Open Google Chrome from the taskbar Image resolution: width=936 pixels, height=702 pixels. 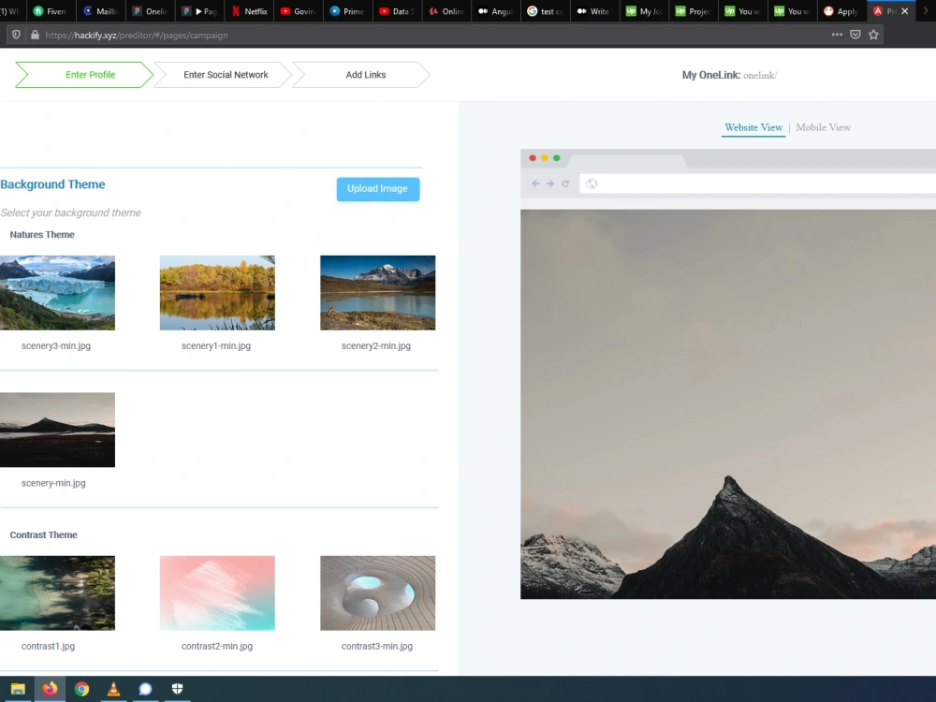(x=81, y=689)
